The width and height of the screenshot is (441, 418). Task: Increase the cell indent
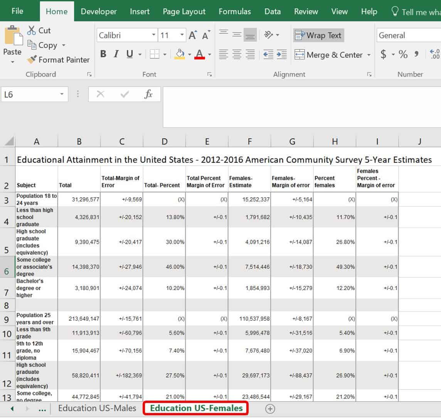281,54
